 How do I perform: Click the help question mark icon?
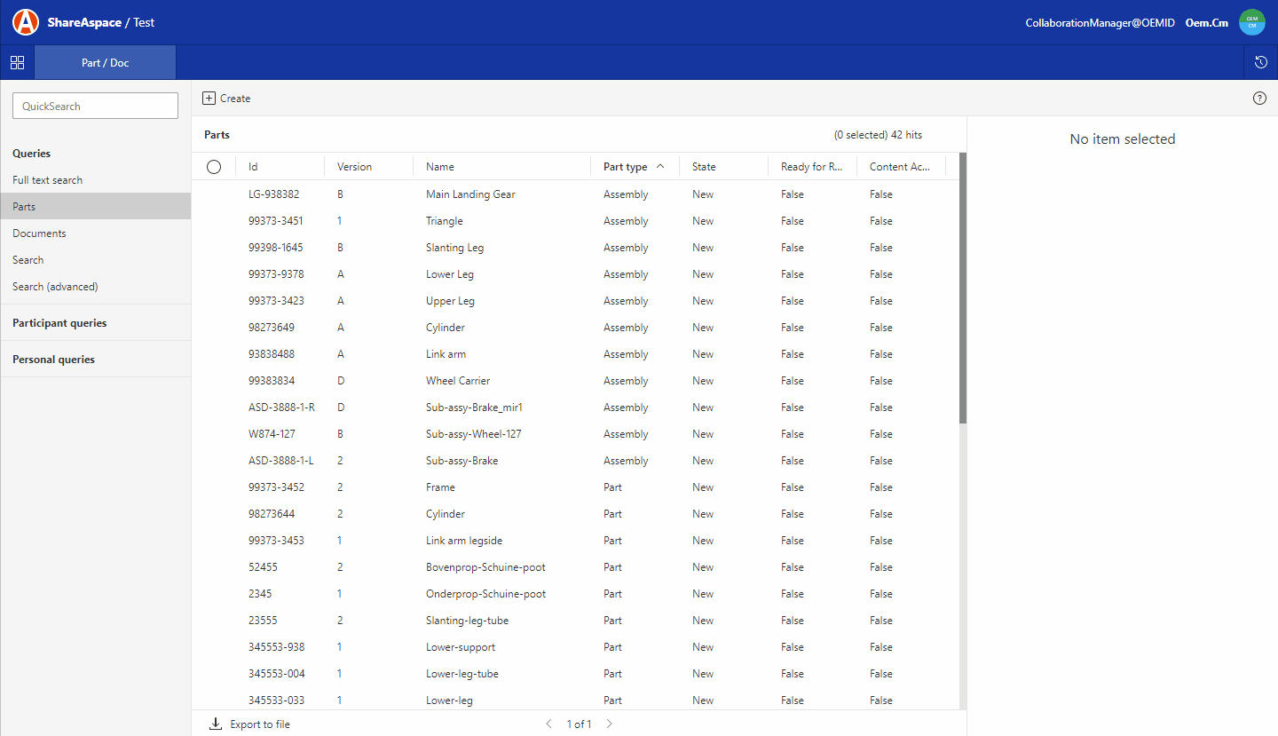pyautogui.click(x=1259, y=99)
